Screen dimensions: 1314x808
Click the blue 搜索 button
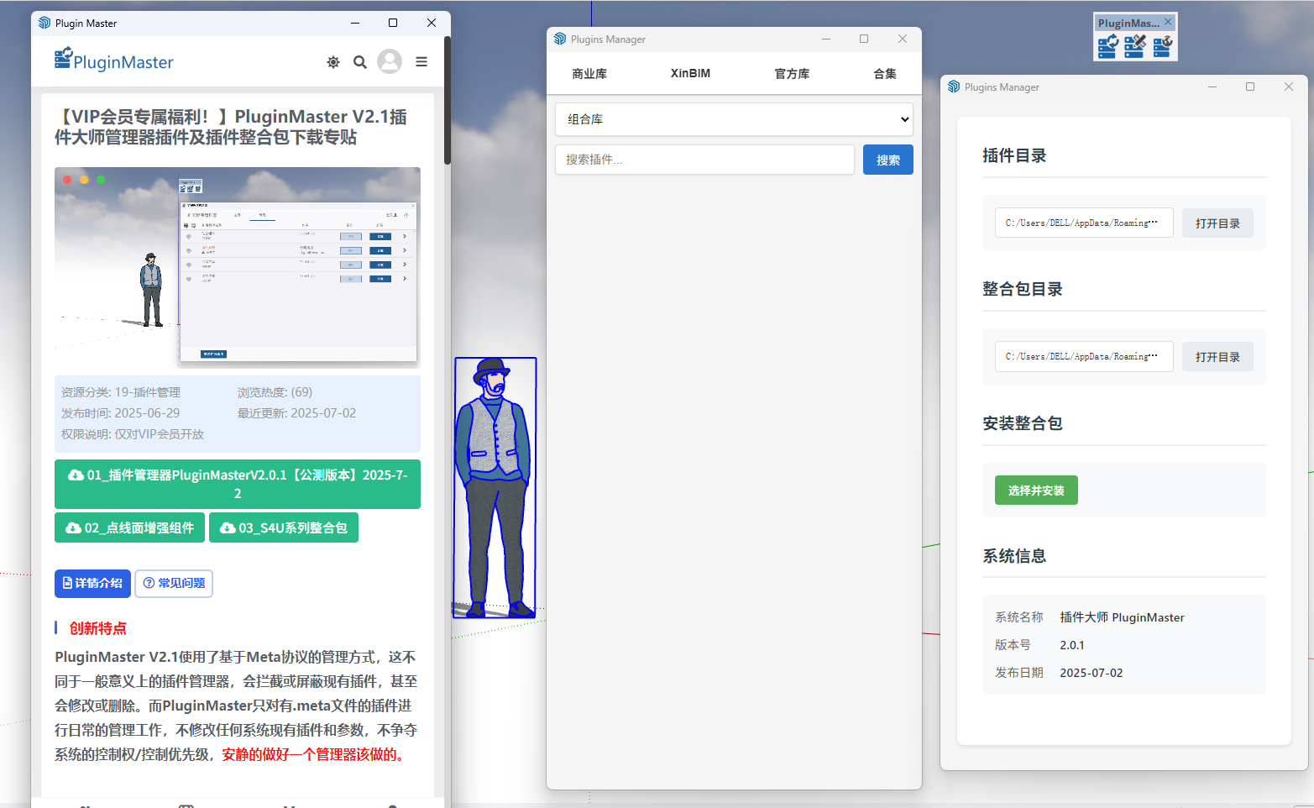(x=887, y=160)
